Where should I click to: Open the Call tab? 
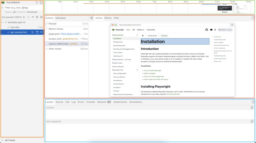67,102
